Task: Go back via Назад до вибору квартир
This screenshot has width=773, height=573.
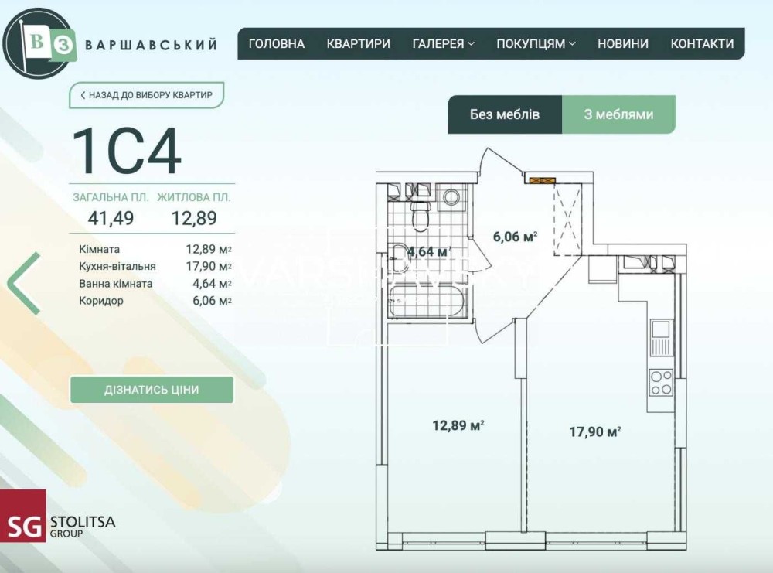Action: (x=147, y=95)
